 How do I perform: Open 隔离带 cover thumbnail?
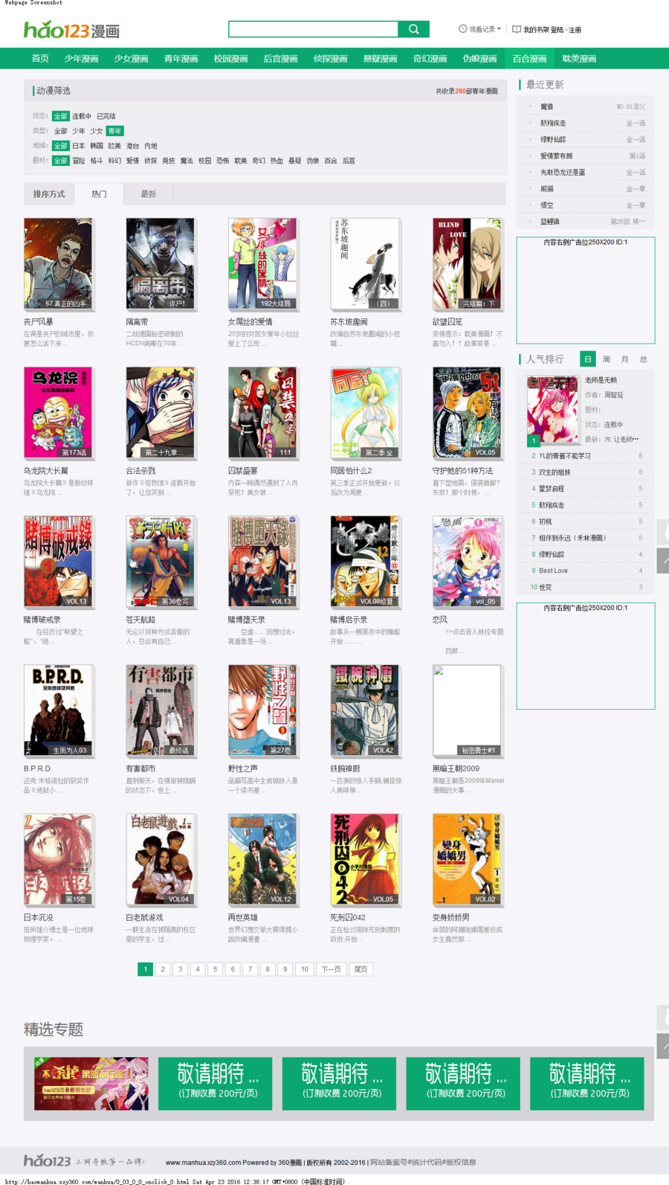click(160, 264)
